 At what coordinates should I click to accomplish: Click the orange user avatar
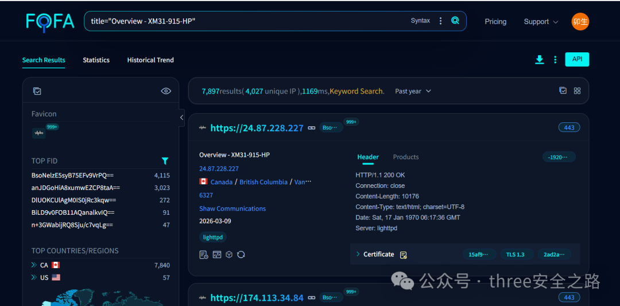click(580, 22)
